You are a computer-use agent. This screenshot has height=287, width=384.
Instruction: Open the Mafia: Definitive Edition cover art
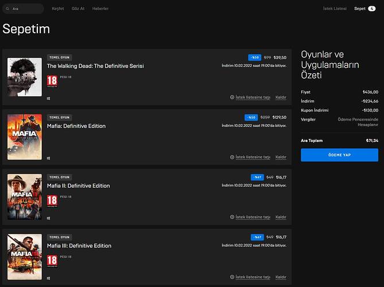25,137
